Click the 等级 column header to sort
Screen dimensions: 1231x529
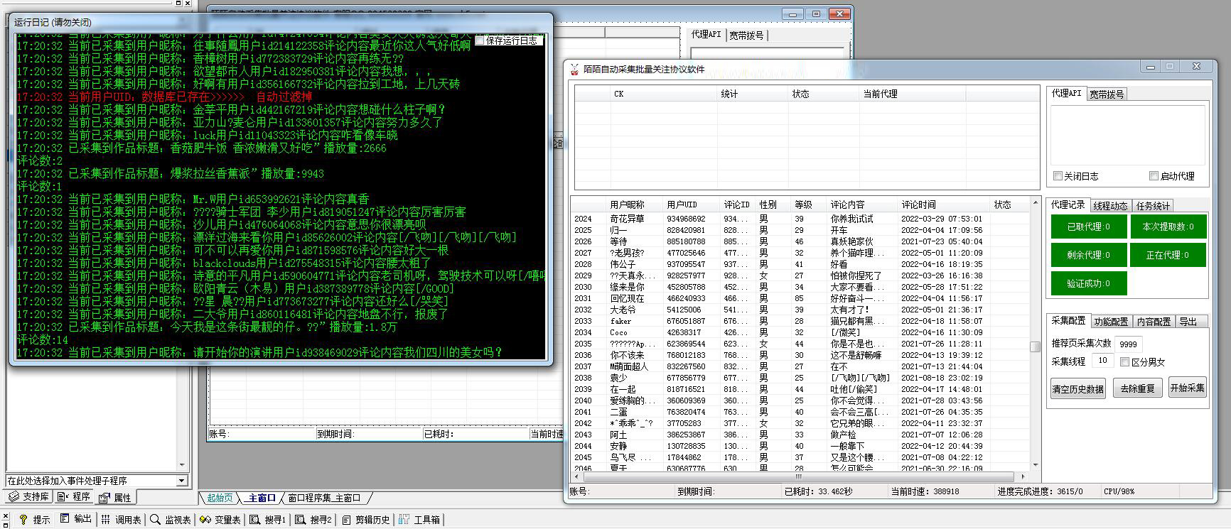pyautogui.click(x=803, y=204)
